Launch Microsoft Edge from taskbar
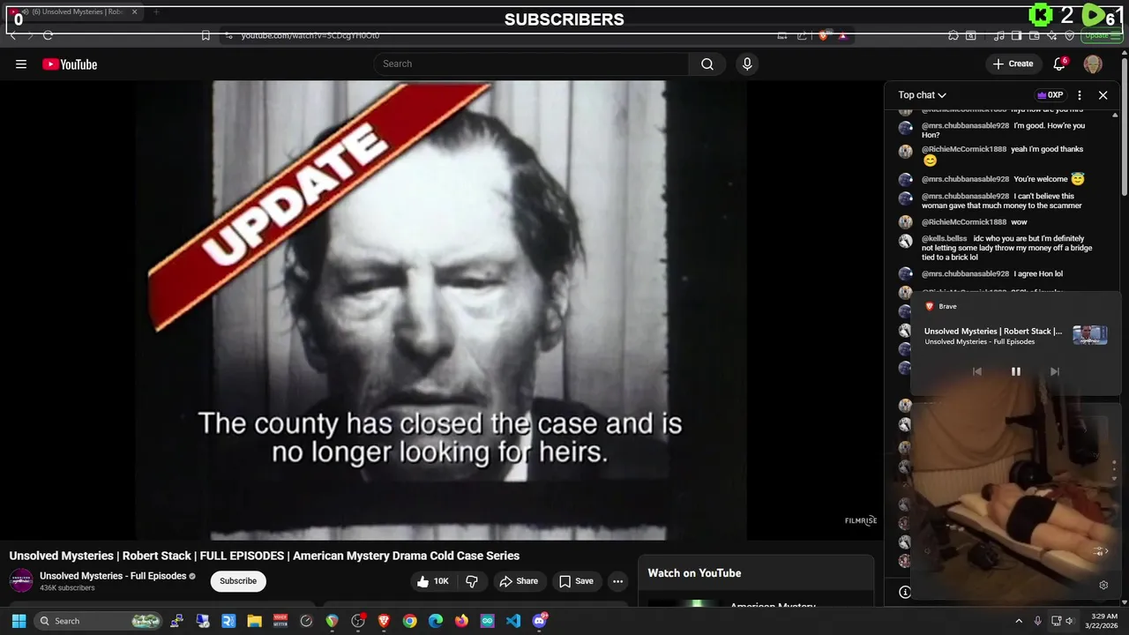The width and height of the screenshot is (1129, 635). tap(436, 621)
